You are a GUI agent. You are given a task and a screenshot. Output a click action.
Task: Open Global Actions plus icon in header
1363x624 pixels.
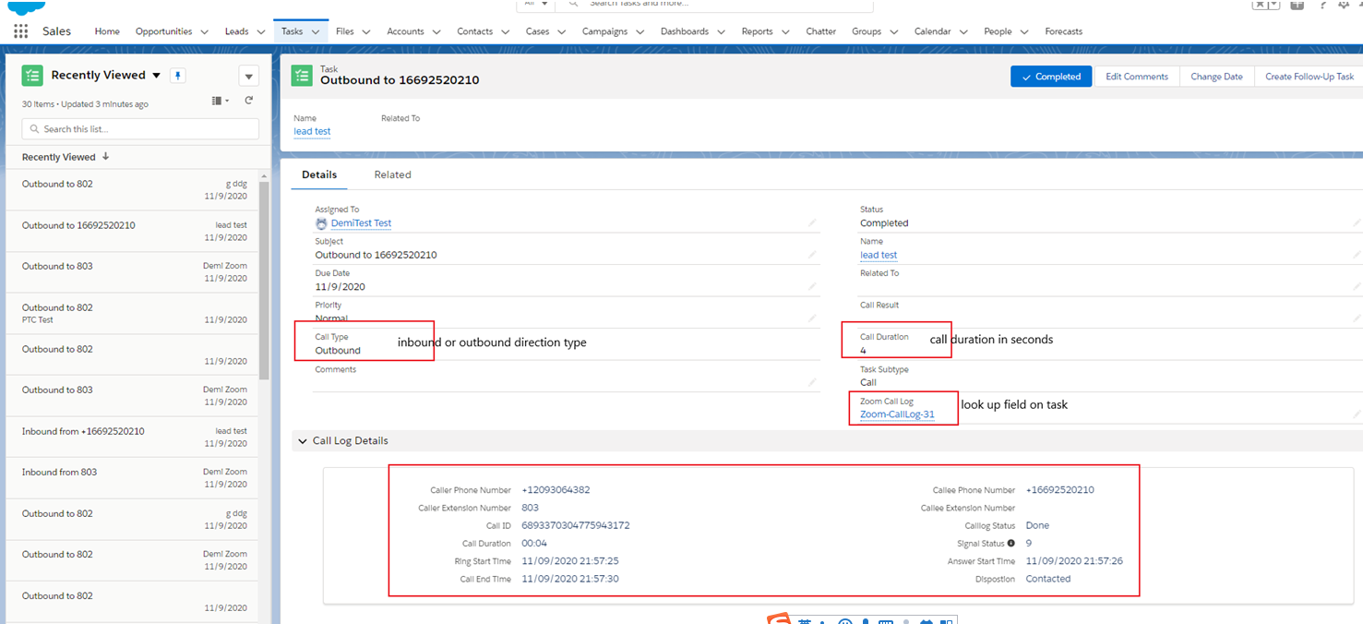point(1297,5)
